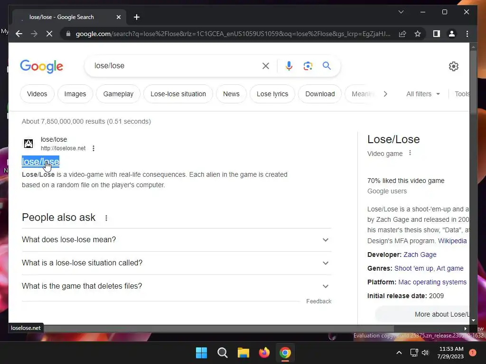Open the All filters dropdown
486x364 pixels.
pos(423,94)
